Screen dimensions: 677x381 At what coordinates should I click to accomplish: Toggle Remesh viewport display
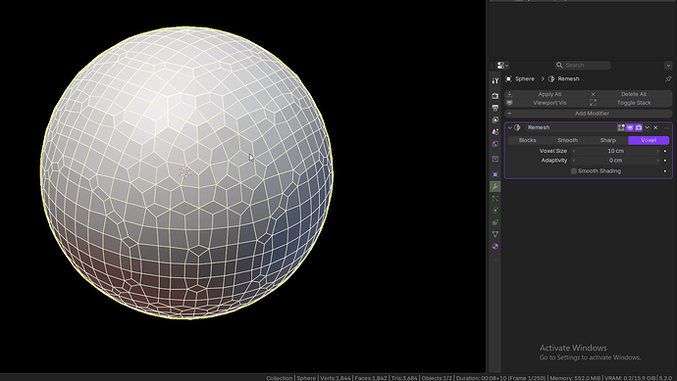point(630,127)
